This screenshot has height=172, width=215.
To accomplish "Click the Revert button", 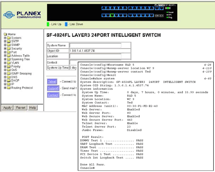I will (21, 107).
